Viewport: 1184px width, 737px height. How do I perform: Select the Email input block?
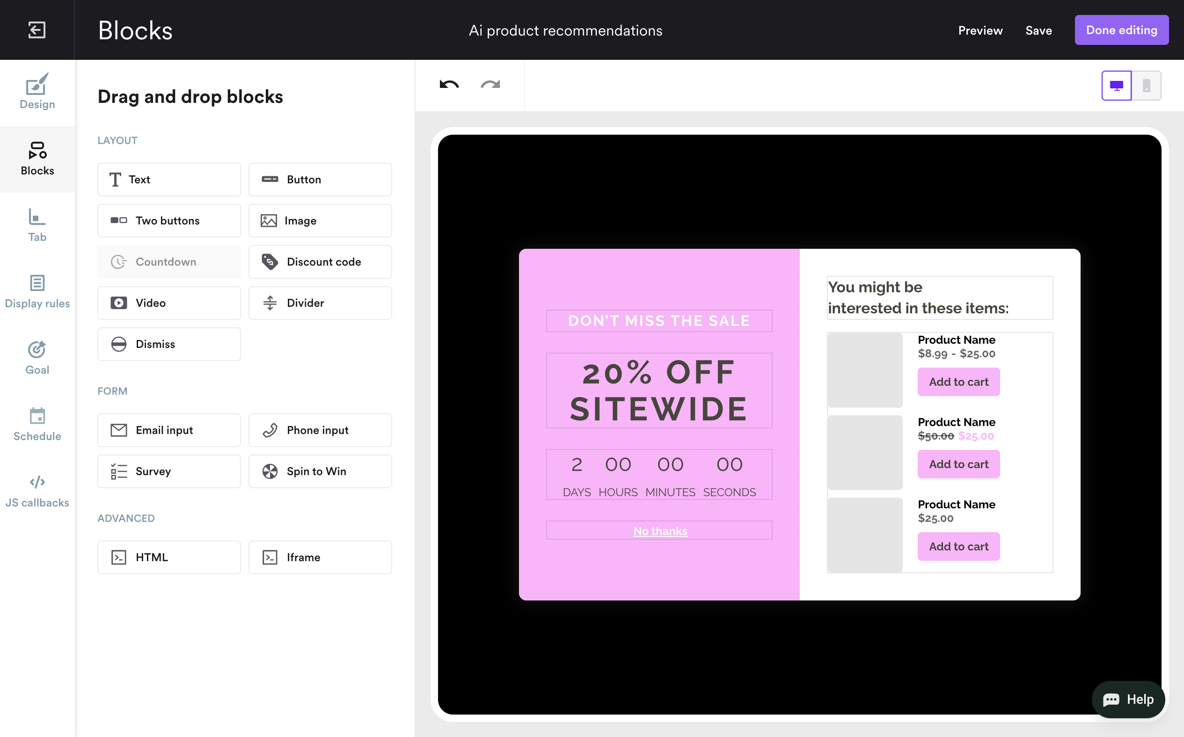pyautogui.click(x=169, y=430)
